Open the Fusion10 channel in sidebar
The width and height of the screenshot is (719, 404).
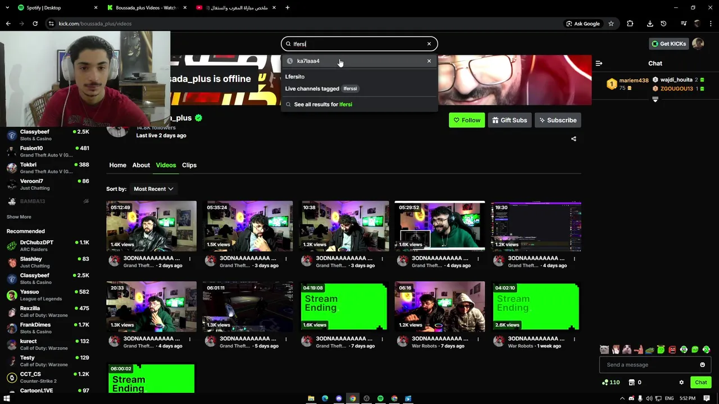(x=48, y=151)
